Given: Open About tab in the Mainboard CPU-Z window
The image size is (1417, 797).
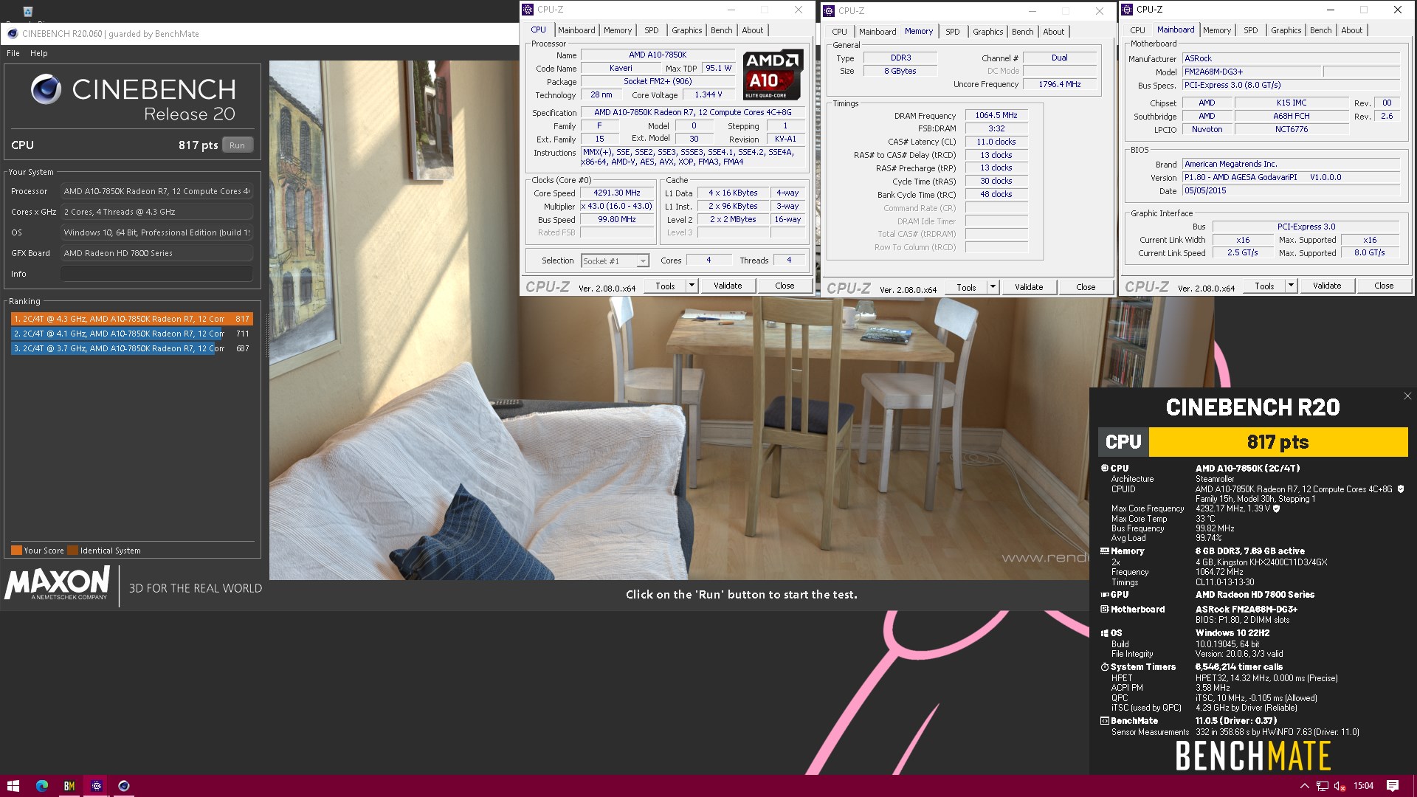Looking at the screenshot, I should pyautogui.click(x=1351, y=30).
